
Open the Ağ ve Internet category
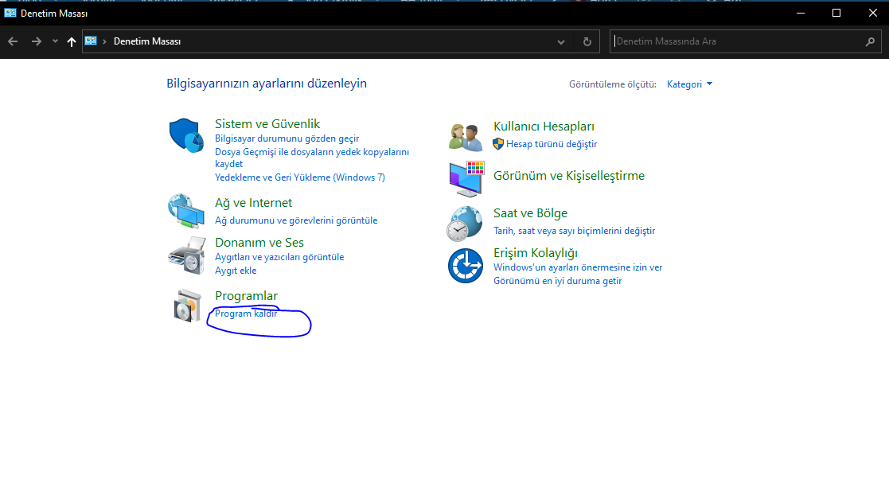(253, 202)
